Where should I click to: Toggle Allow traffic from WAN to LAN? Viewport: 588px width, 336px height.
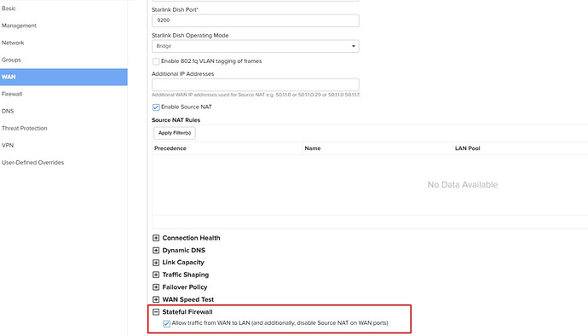[166, 323]
